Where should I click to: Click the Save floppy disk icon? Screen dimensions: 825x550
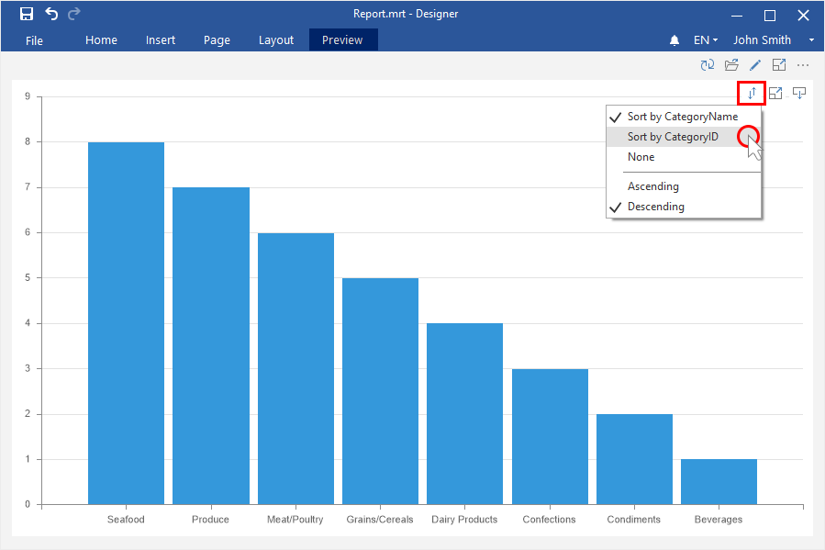pyautogui.click(x=27, y=14)
